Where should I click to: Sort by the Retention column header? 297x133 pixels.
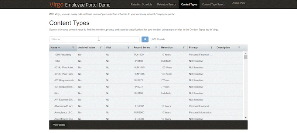pos(167,48)
